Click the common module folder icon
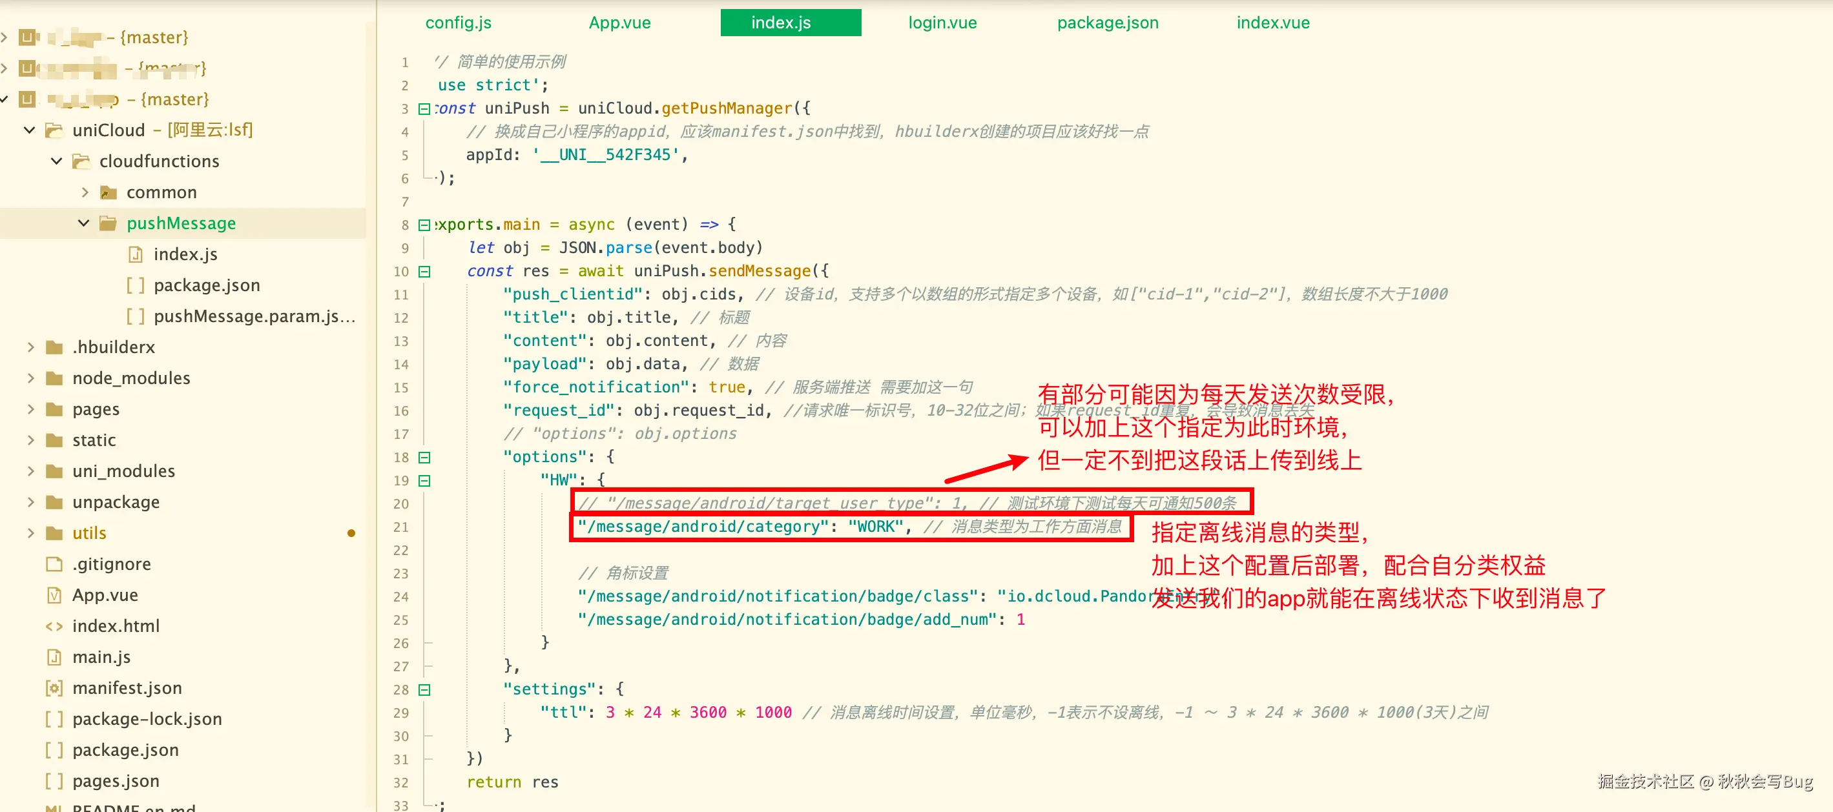Viewport: 1833px width, 812px height. tap(108, 192)
